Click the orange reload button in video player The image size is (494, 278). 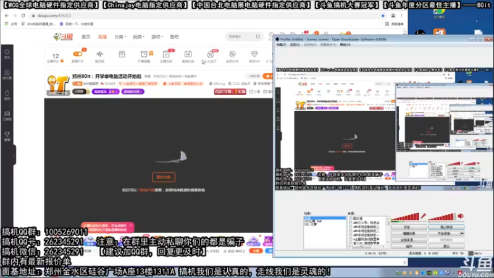click(164, 177)
